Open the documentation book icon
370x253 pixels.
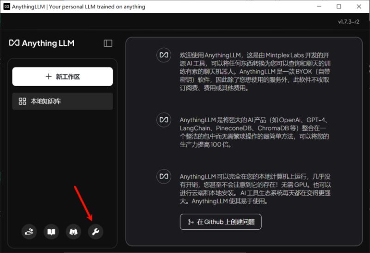(x=51, y=232)
